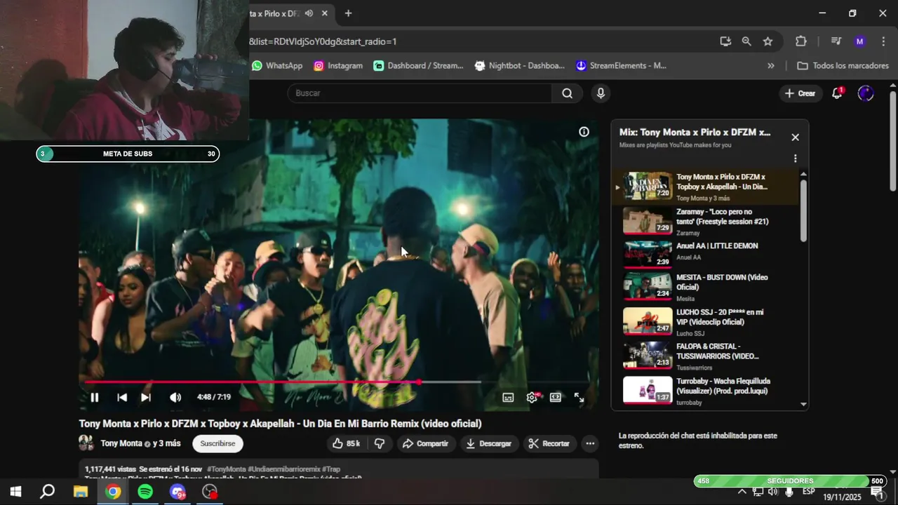Open Spotify from taskbar
This screenshot has width=898, height=505.
145,492
